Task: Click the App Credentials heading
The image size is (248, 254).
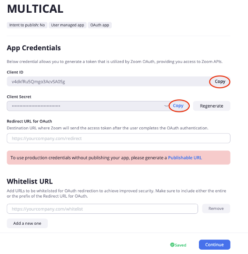Action: click(x=34, y=48)
